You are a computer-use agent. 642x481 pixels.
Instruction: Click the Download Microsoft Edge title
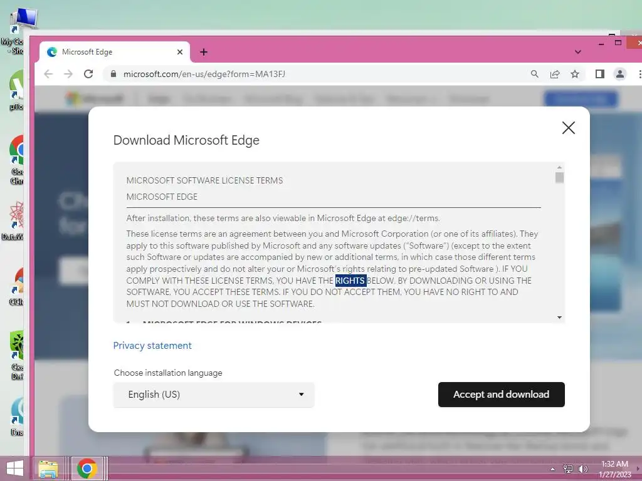coord(186,140)
